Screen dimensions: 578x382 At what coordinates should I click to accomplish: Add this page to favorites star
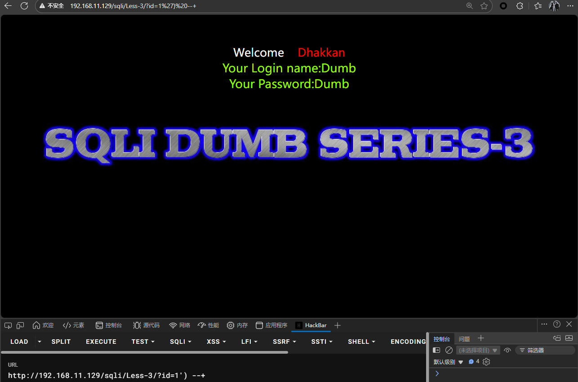click(484, 6)
